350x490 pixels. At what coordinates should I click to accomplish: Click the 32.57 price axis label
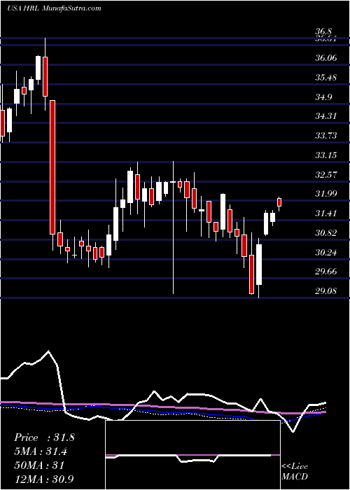point(326,174)
